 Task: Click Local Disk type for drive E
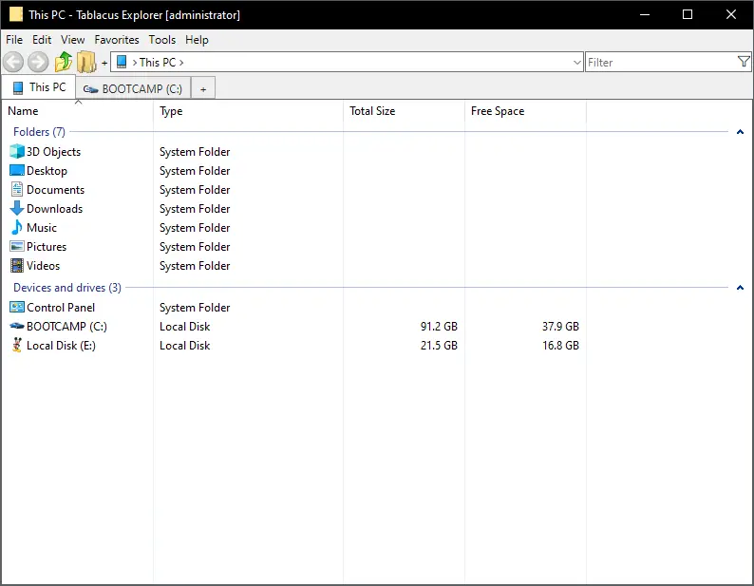pyautogui.click(x=184, y=346)
